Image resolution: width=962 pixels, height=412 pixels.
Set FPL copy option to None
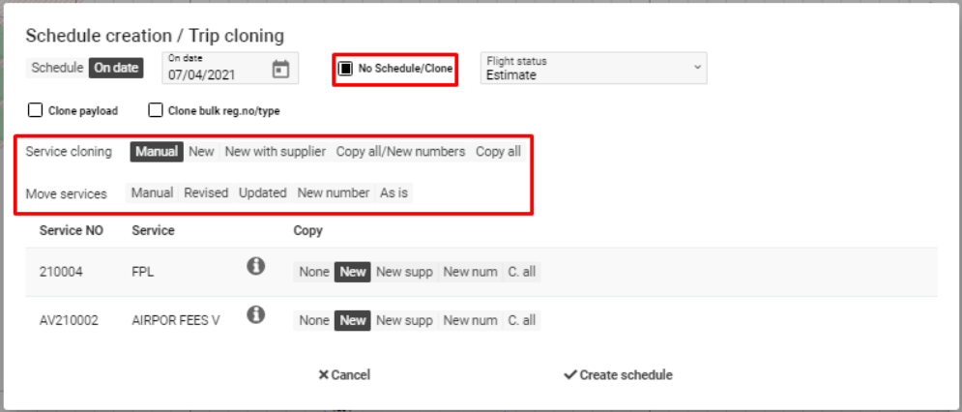pyautogui.click(x=314, y=272)
